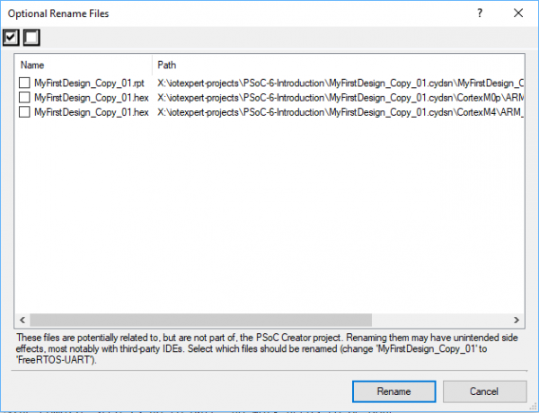Open help with the question mark button
539x413 pixels.
[480, 13]
